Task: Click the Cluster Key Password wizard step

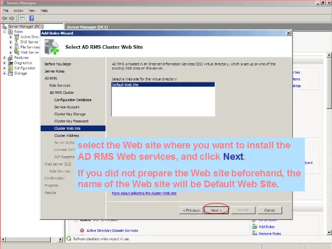Action: coord(71,121)
